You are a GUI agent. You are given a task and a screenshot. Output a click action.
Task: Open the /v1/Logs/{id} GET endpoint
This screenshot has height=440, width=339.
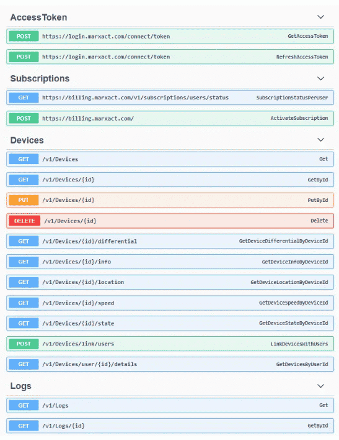[x=170, y=426]
